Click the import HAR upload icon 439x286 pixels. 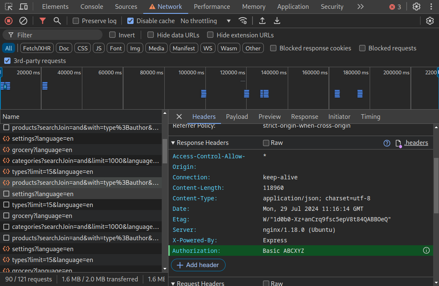point(262,21)
